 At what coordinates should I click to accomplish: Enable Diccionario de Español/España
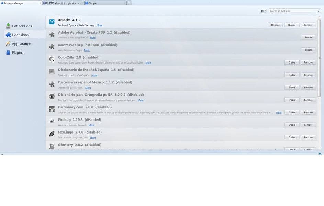point(292,75)
